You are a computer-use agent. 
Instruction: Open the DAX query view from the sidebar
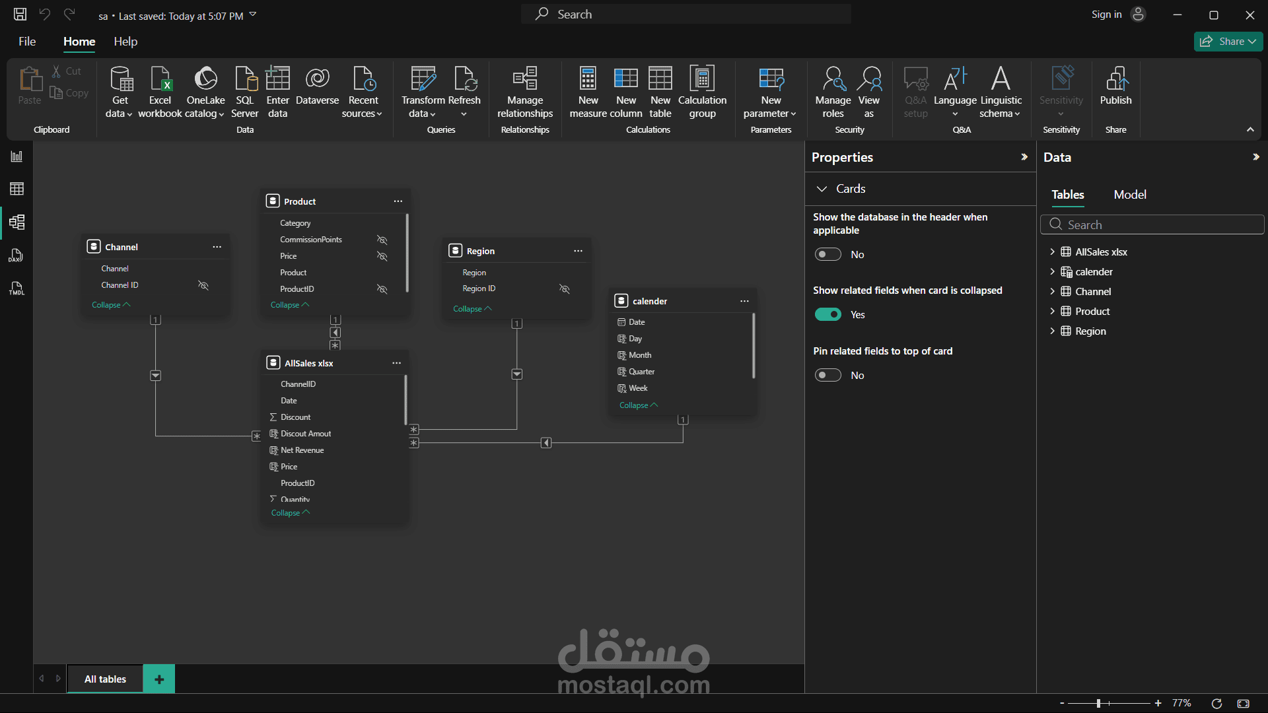click(17, 255)
